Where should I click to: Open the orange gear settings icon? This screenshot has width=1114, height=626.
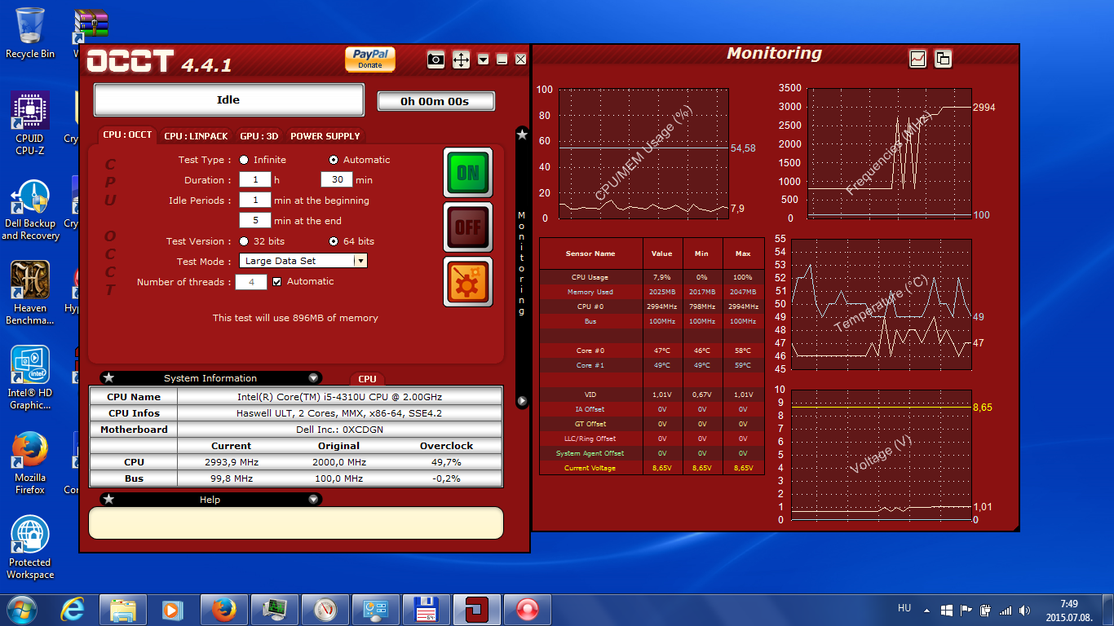(468, 282)
